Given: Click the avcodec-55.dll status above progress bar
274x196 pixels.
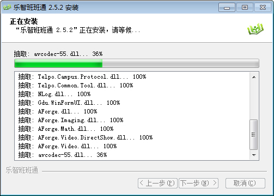Looking at the screenshot, I should (x=58, y=54).
